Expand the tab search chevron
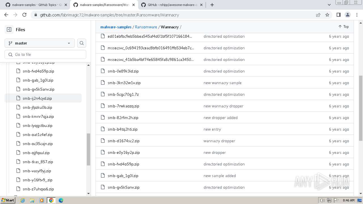The height and width of the screenshot is (204, 363). click(x=329, y=5)
